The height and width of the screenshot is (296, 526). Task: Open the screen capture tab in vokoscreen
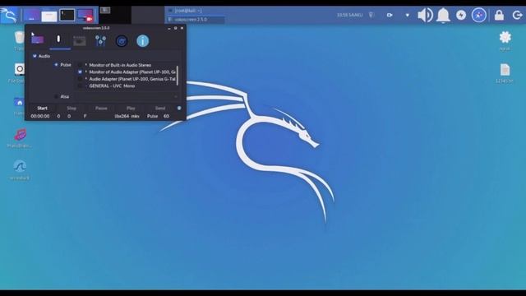point(38,40)
